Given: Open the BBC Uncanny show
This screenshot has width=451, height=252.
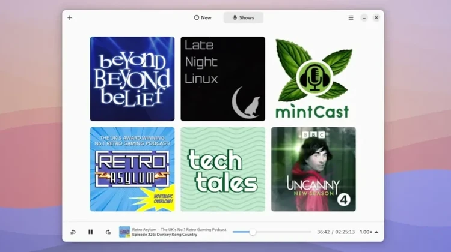Looking at the screenshot, I should pos(313,169).
